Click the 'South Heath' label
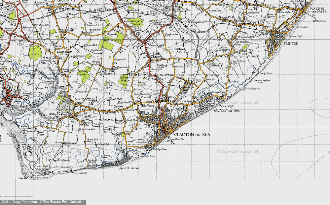 [x=65, y=52]
